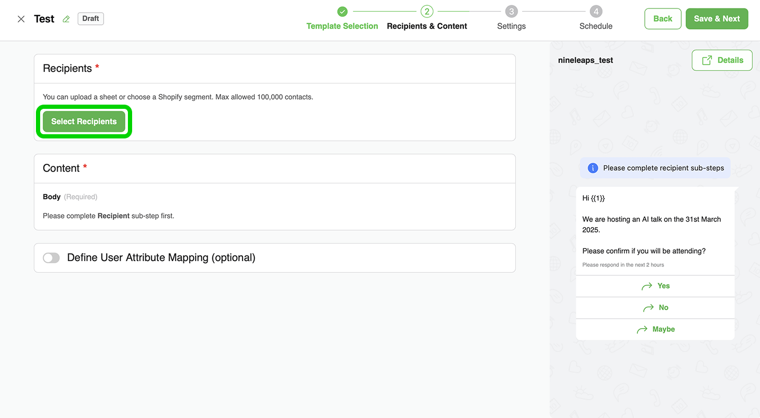Click the pencil edit icon beside Test

click(66, 19)
